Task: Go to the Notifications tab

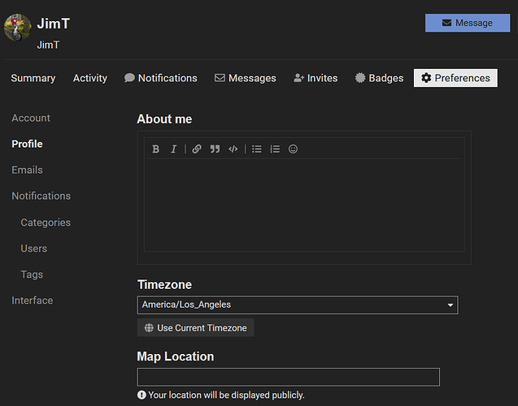Action: 161,78
